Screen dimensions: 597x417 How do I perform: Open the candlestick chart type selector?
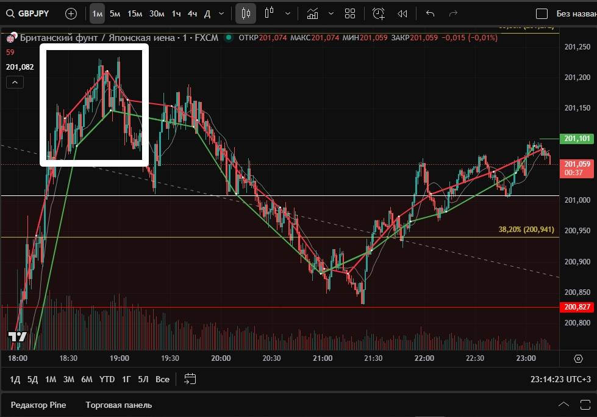pos(246,13)
